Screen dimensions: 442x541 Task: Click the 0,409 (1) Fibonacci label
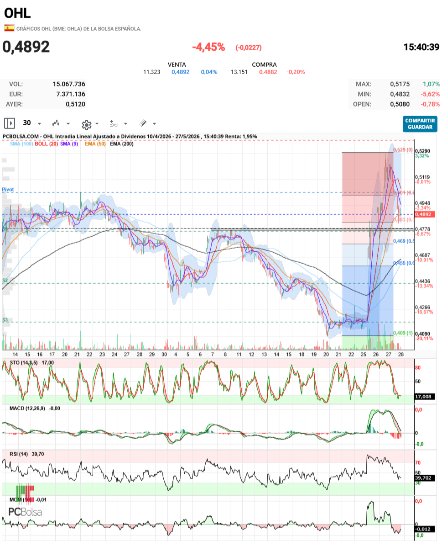403,333
